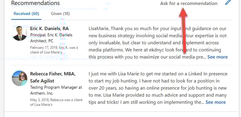Screen dimensions: 241x117
Task: Click May 3, 2018 relationship note
Action: 56,102
